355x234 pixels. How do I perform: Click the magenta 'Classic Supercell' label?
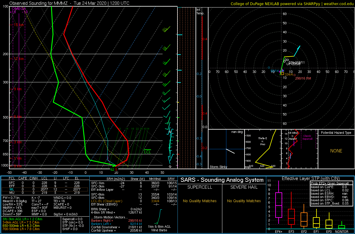pyautogui.click(x=308, y=137)
